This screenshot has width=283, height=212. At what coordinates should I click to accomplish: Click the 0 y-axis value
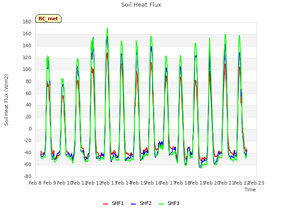30,129
